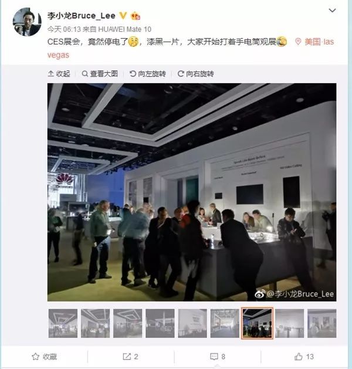Rotate the image left with 向左旋转
The image size is (352, 369).
click(x=148, y=74)
